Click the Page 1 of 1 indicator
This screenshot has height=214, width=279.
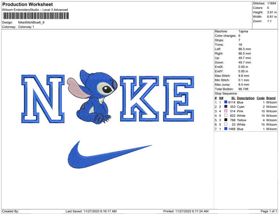[269, 211]
